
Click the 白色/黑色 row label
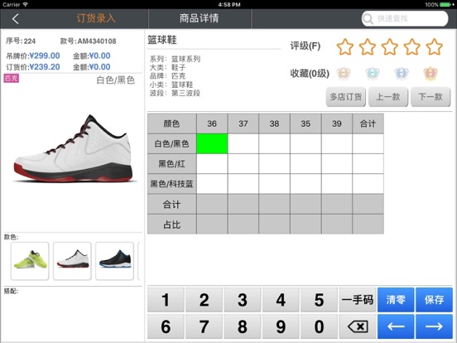172,144
